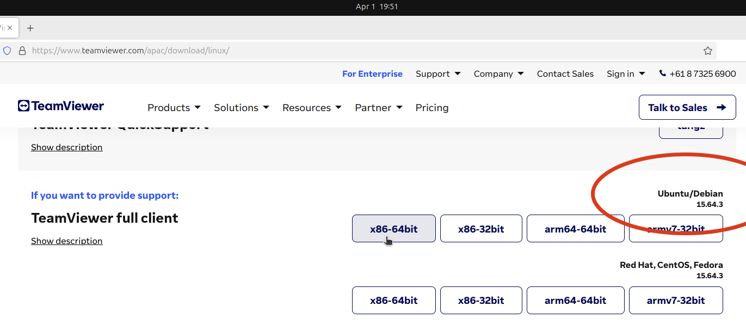Viewport: 746px width, 330px height.
Task: Download Ubuntu/Debian armv7-32bit full client
Action: (x=676, y=229)
